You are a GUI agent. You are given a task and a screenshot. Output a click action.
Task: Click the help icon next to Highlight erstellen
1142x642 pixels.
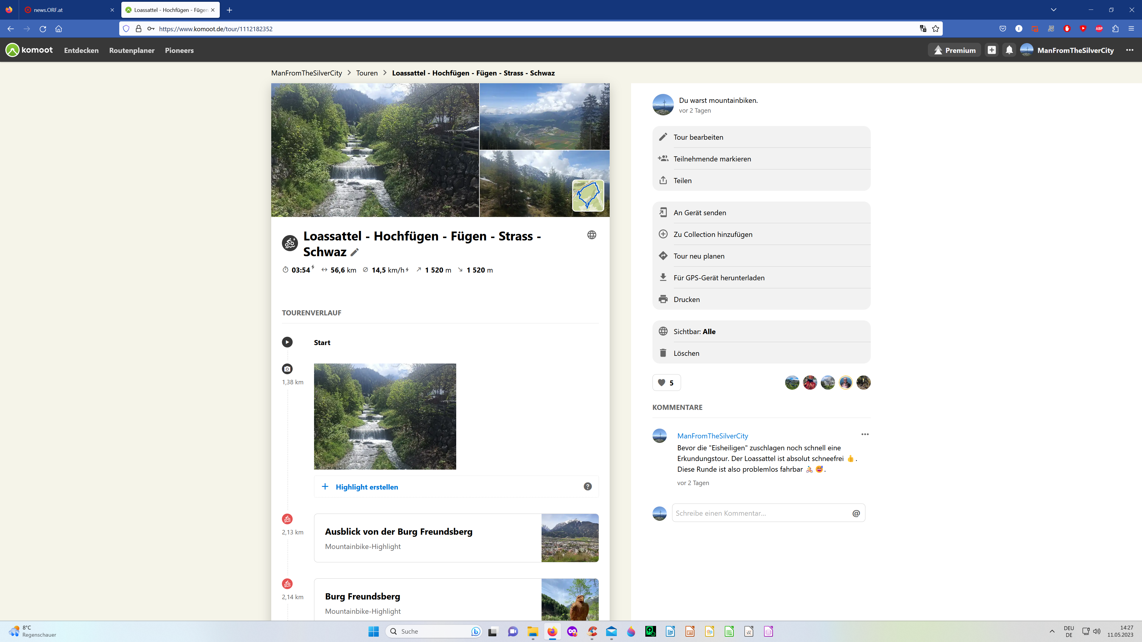tap(587, 487)
